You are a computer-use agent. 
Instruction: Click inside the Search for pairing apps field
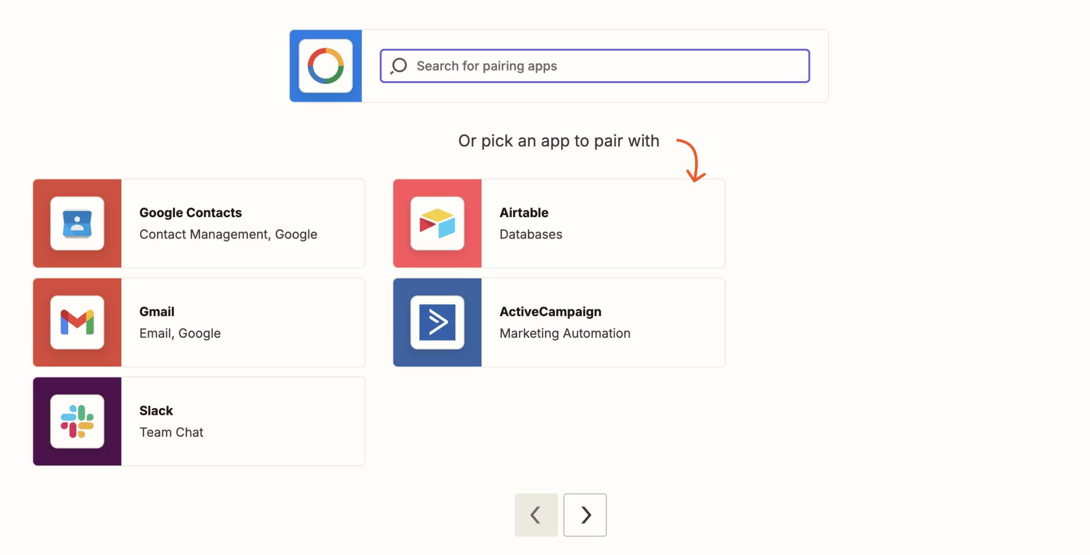[594, 65]
